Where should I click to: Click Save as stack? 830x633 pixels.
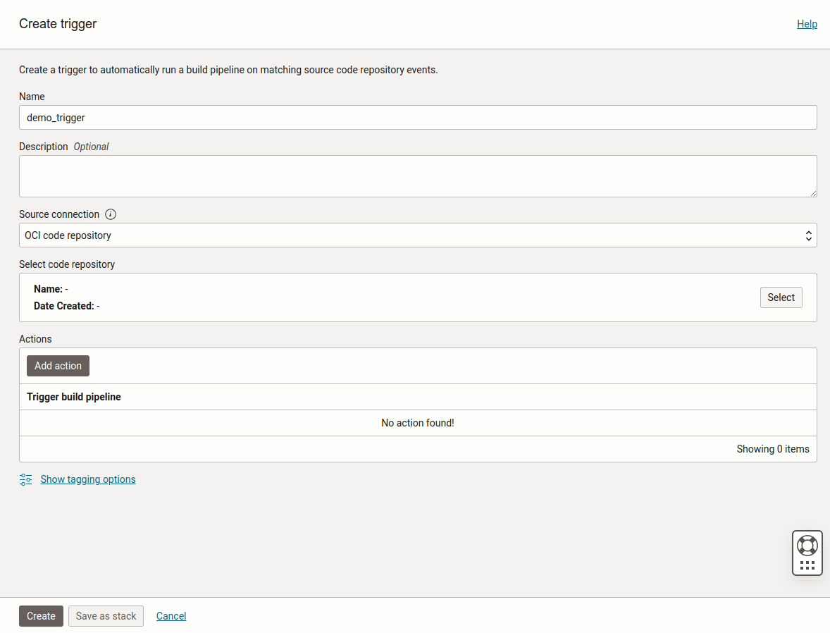point(106,616)
